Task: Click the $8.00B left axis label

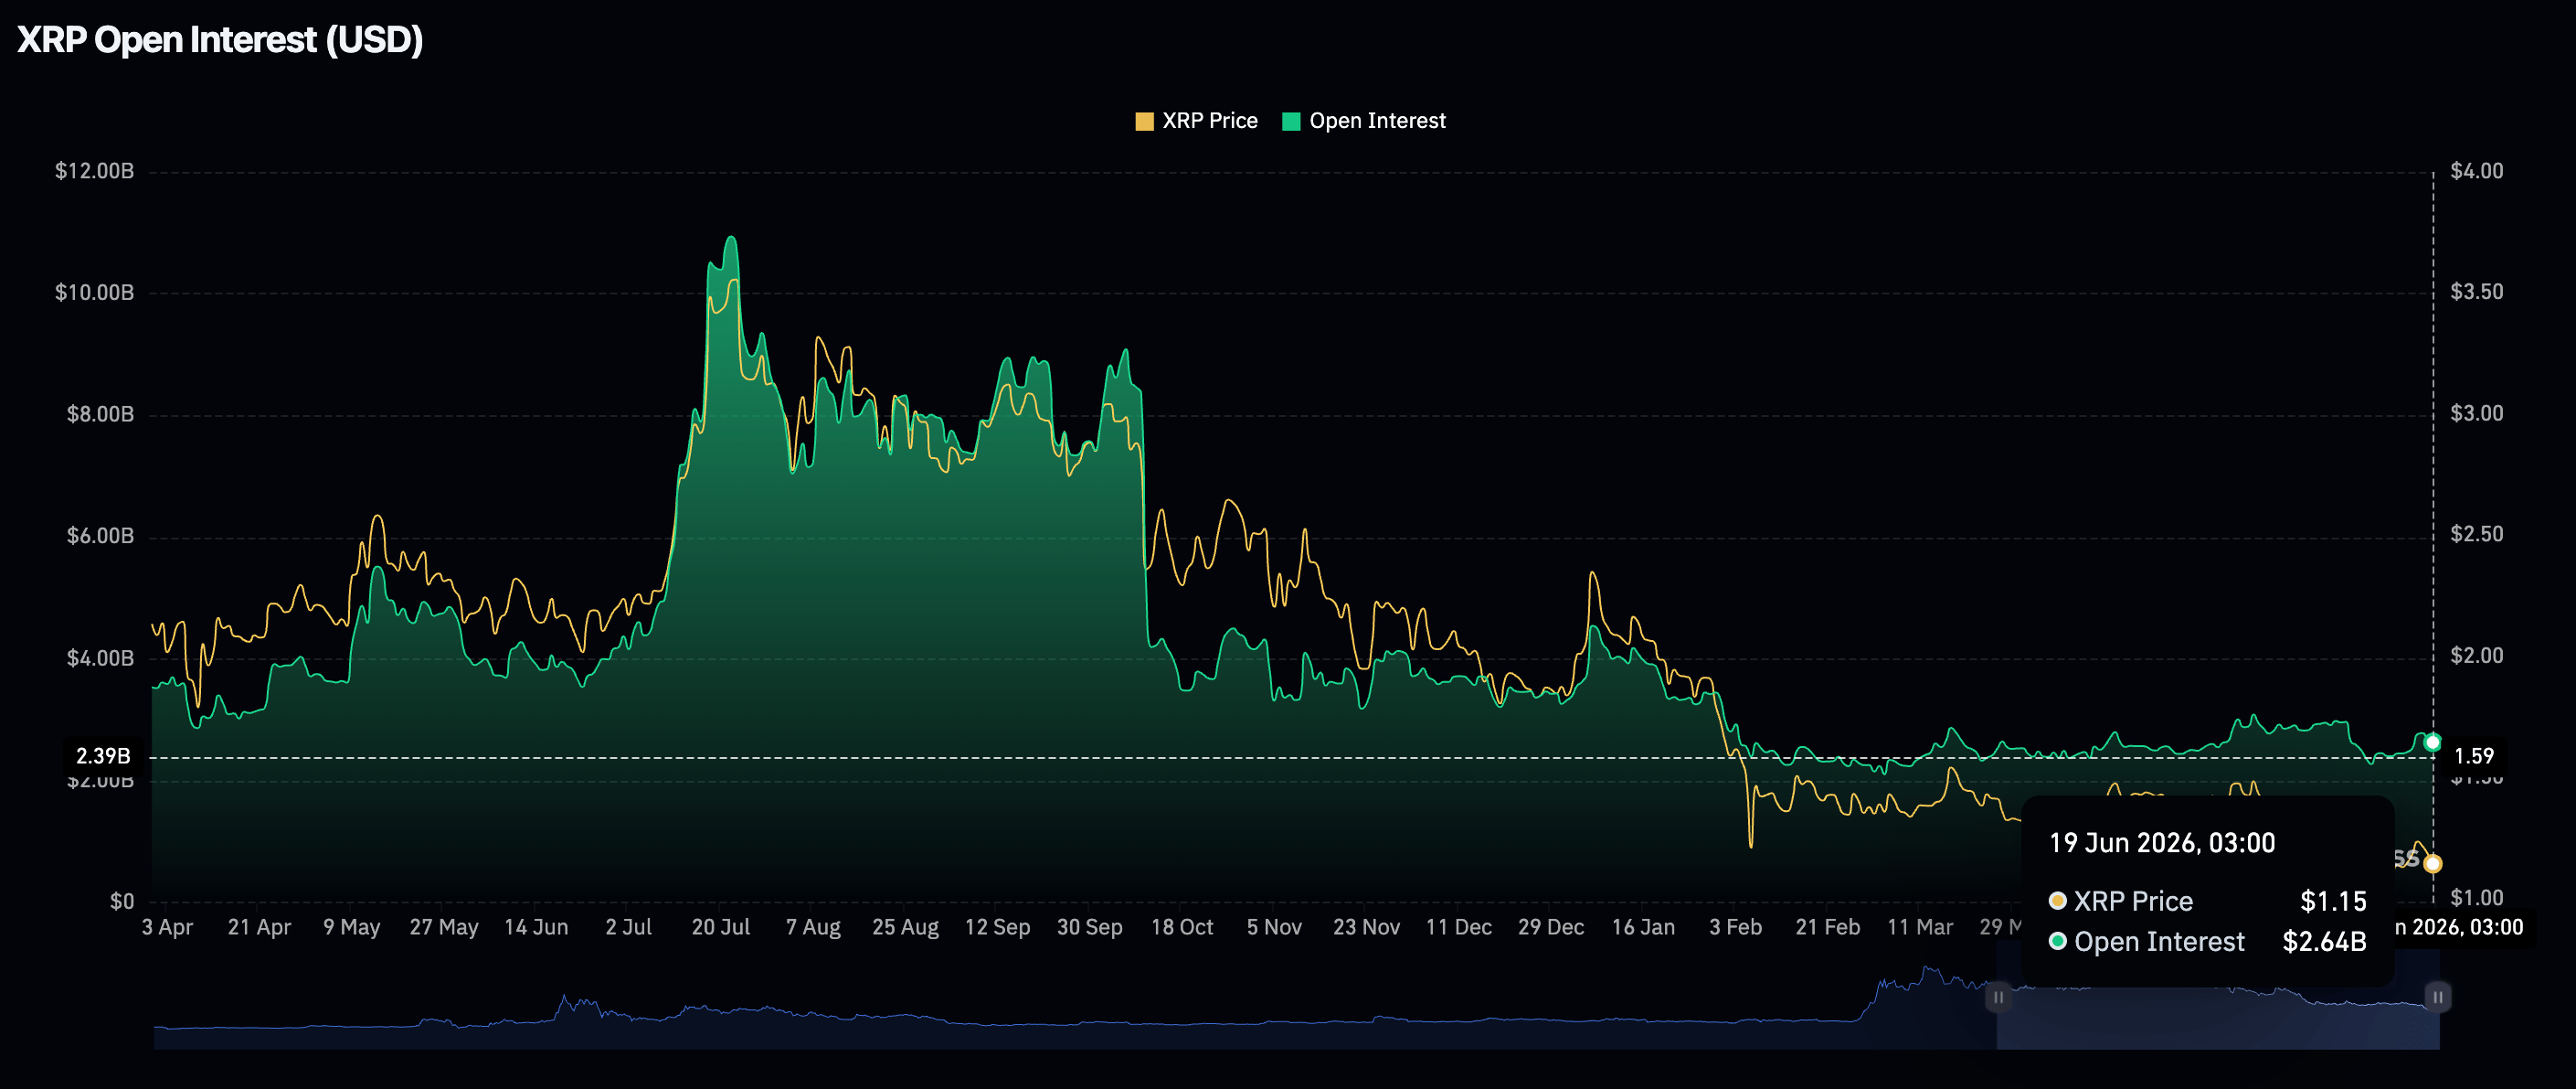Action: coord(100,414)
